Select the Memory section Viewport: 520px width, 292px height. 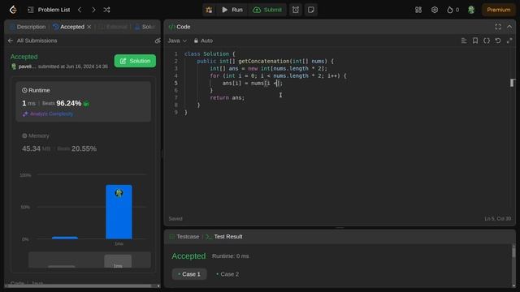click(83, 143)
